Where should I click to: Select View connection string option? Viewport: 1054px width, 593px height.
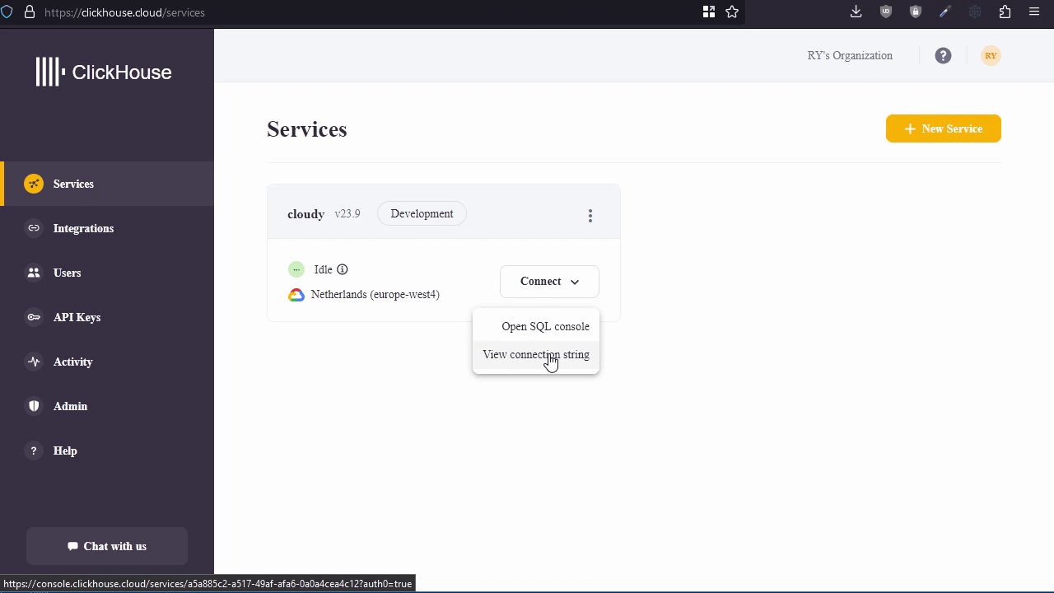(535, 354)
